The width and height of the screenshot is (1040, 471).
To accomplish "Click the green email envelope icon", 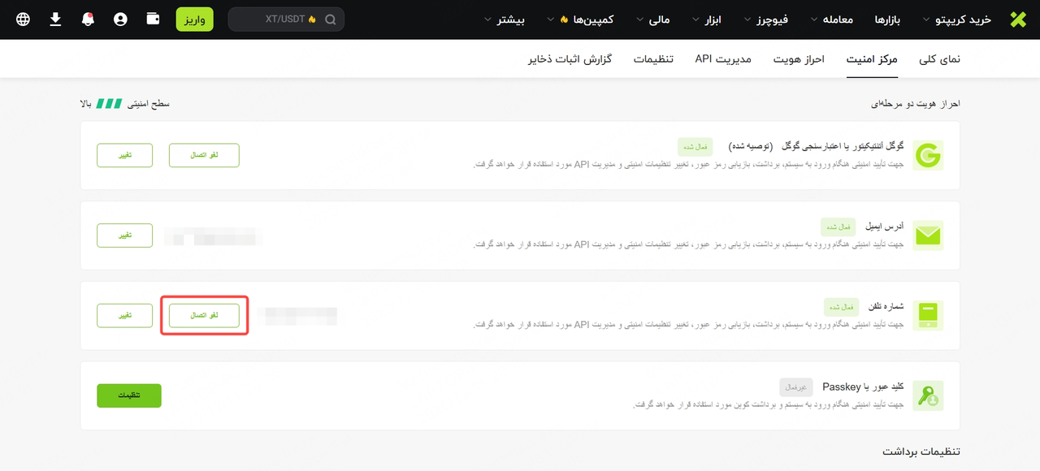I will point(928,235).
